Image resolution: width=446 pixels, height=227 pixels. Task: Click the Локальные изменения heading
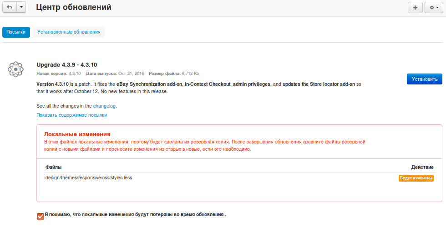77,134
